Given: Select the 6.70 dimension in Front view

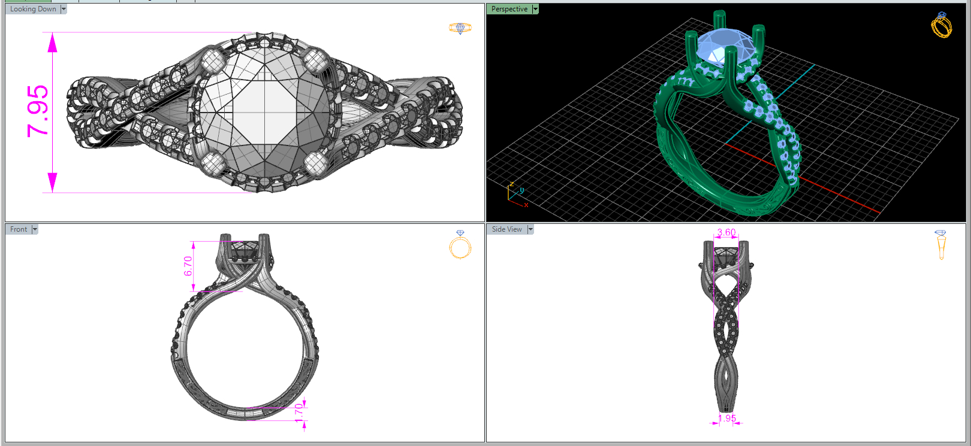Looking at the screenshot, I should tap(188, 266).
